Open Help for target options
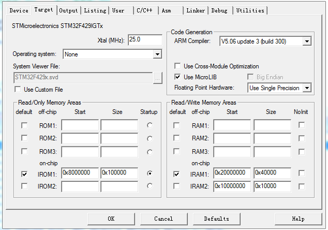Screen dimensions: 328x230 pos(299,219)
